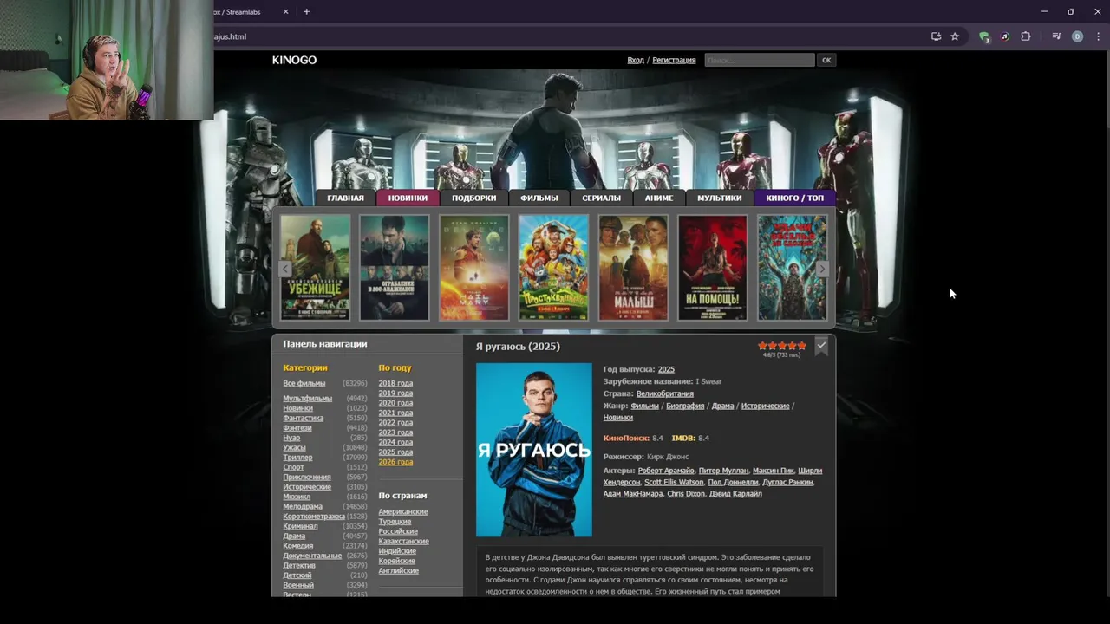Click the Вход login link
This screenshot has height=624, width=1110.
coord(636,60)
